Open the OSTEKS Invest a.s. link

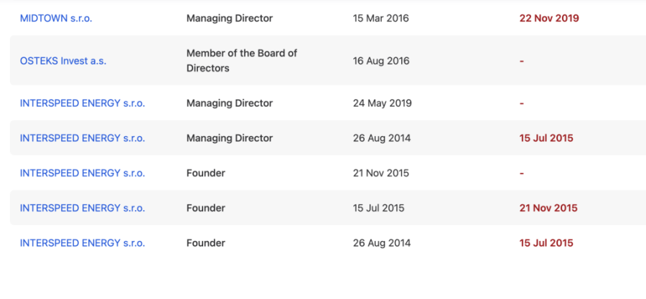[x=63, y=61]
